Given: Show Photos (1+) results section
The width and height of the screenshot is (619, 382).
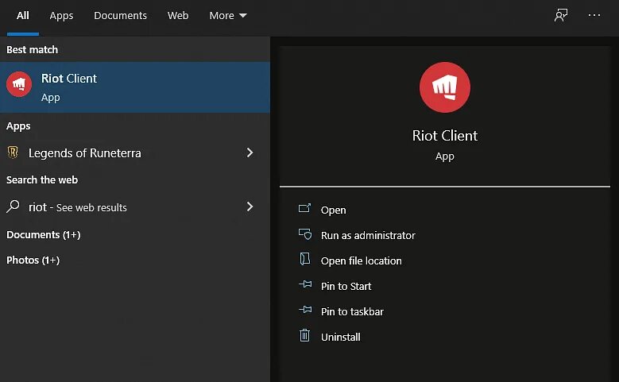Looking at the screenshot, I should pyautogui.click(x=33, y=260).
